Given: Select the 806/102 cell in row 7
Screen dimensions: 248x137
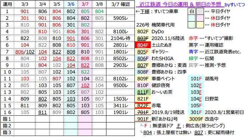Looking at the screenshot, I should pos(25,52).
